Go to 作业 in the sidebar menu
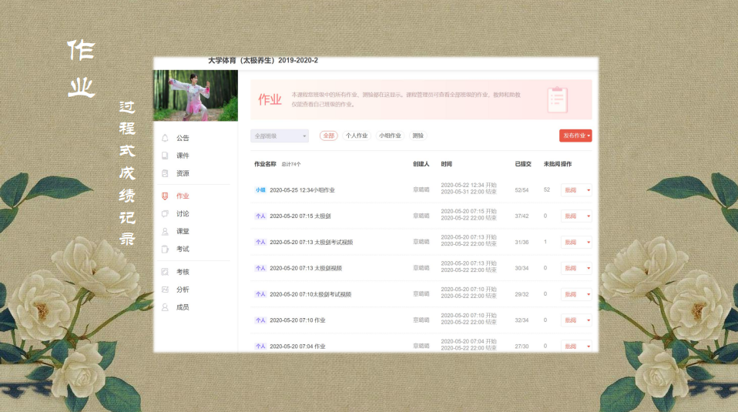This screenshot has height=412, width=738. pyautogui.click(x=183, y=196)
